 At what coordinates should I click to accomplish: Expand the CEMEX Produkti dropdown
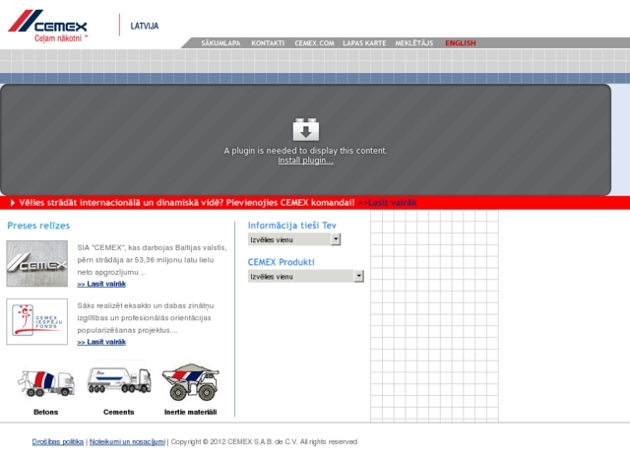(x=305, y=277)
